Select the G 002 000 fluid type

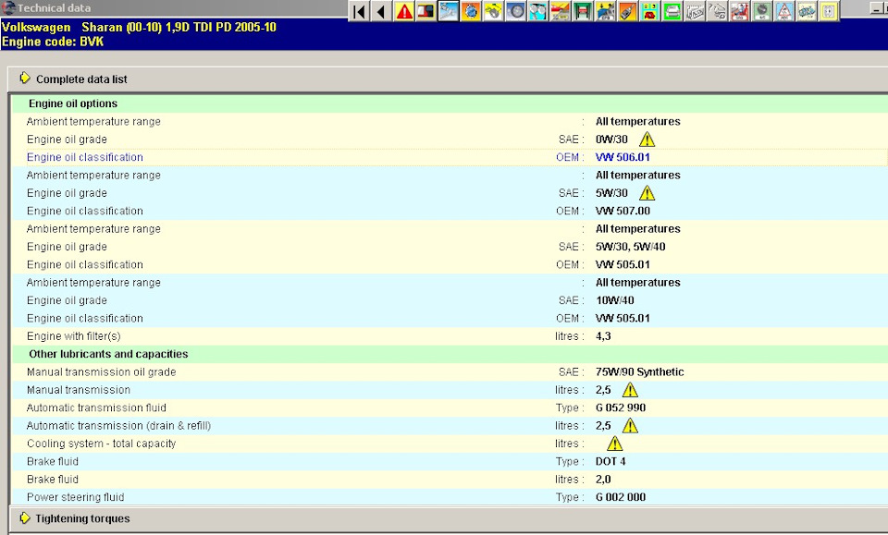620,497
